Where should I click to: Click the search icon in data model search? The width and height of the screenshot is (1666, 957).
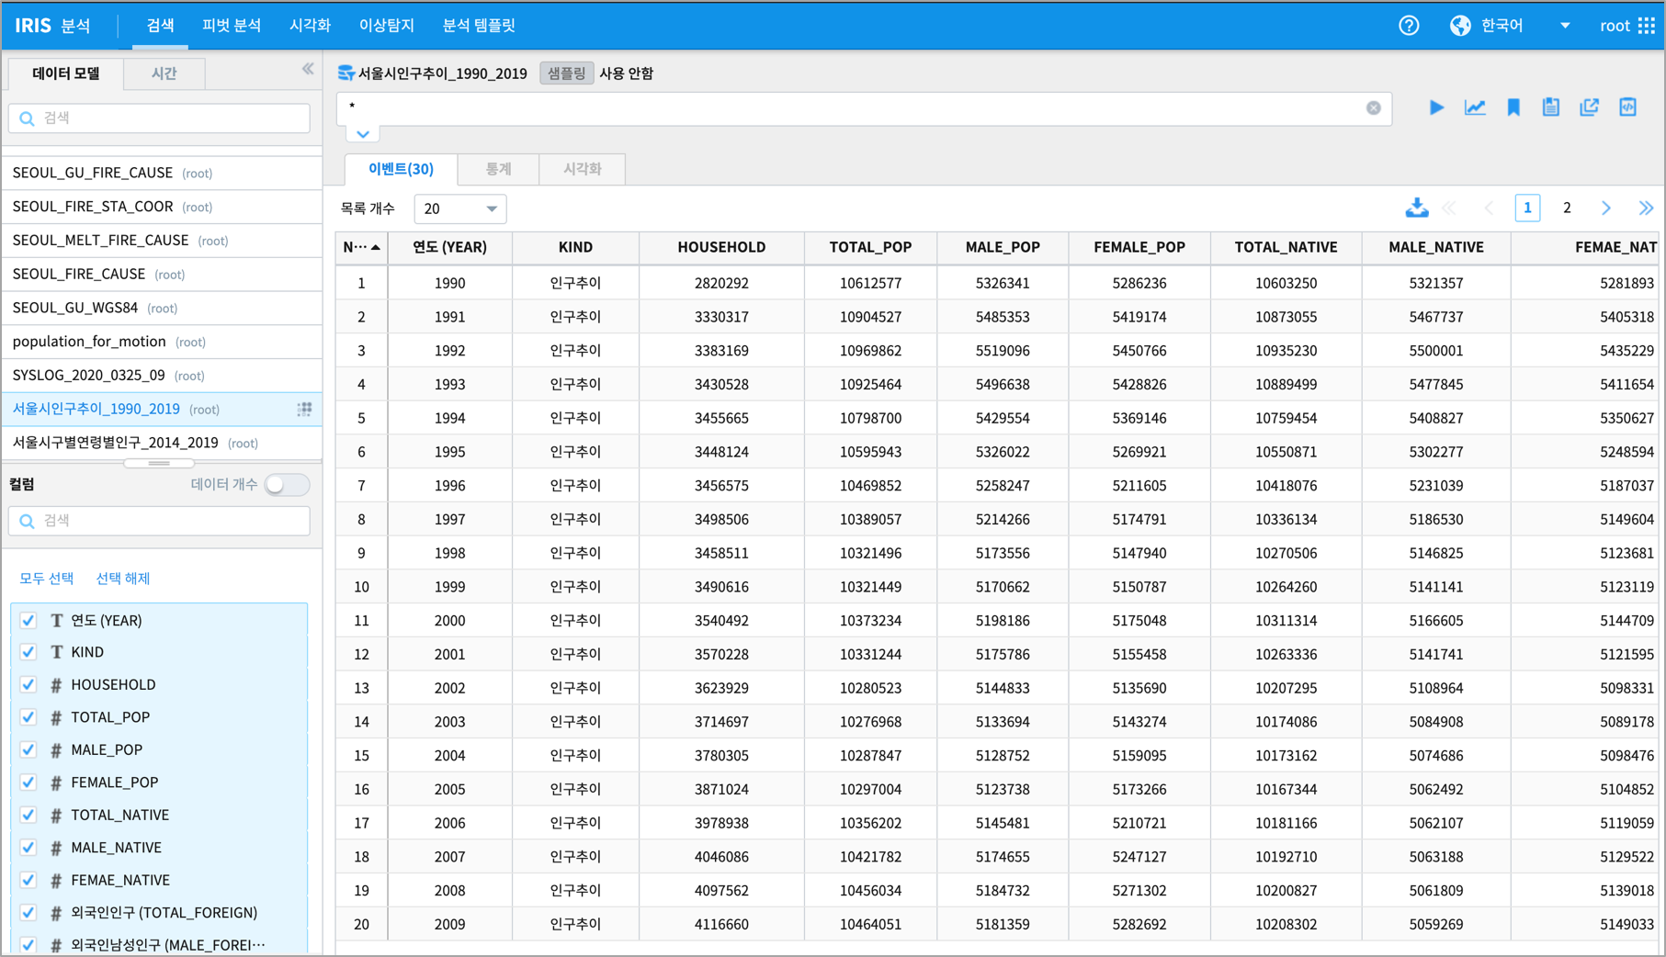27,118
